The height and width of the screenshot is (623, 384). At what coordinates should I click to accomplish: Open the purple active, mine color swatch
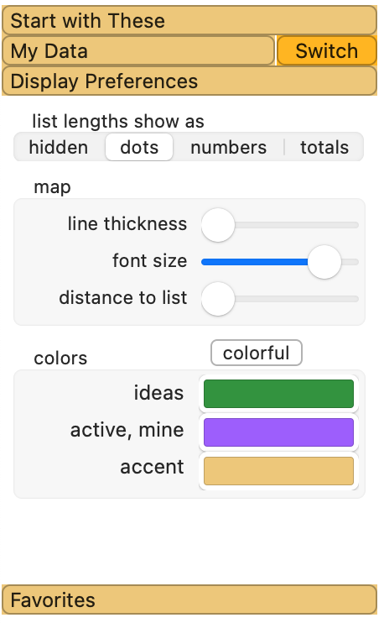coord(278,432)
